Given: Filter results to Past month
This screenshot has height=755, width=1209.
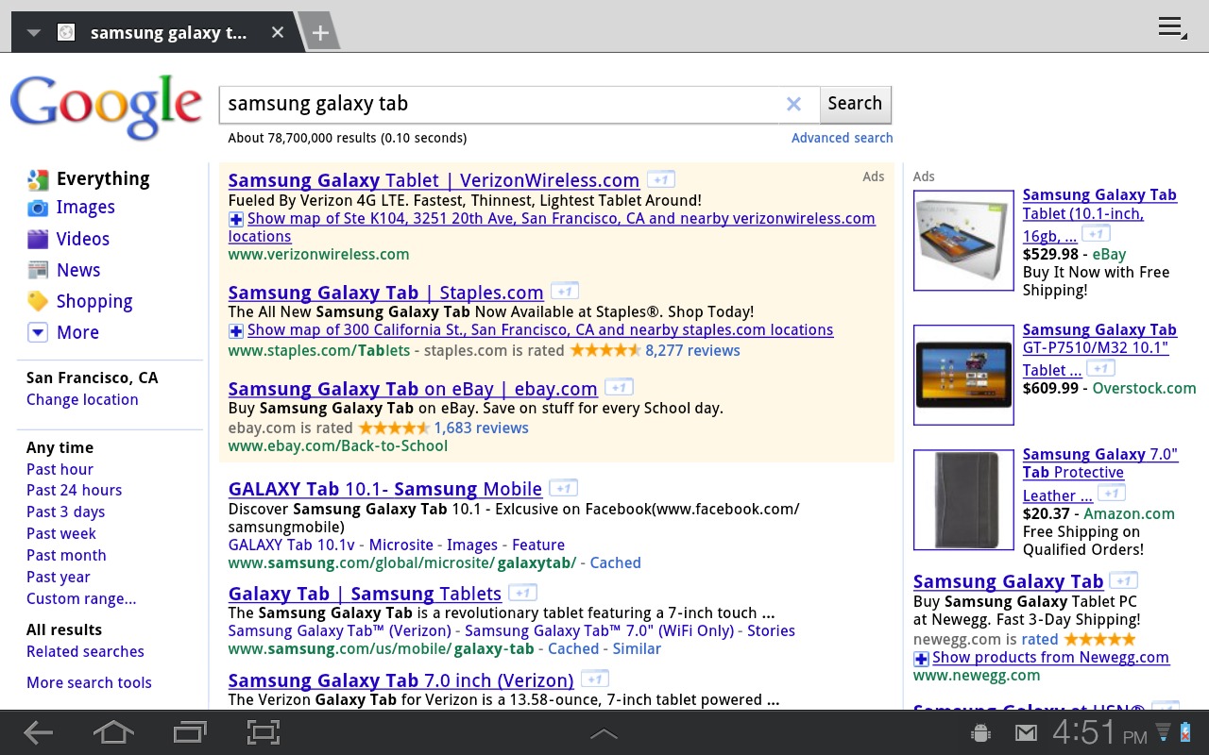Looking at the screenshot, I should [x=66, y=555].
